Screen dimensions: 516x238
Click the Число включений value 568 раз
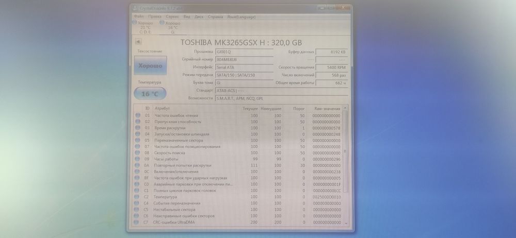coord(331,75)
